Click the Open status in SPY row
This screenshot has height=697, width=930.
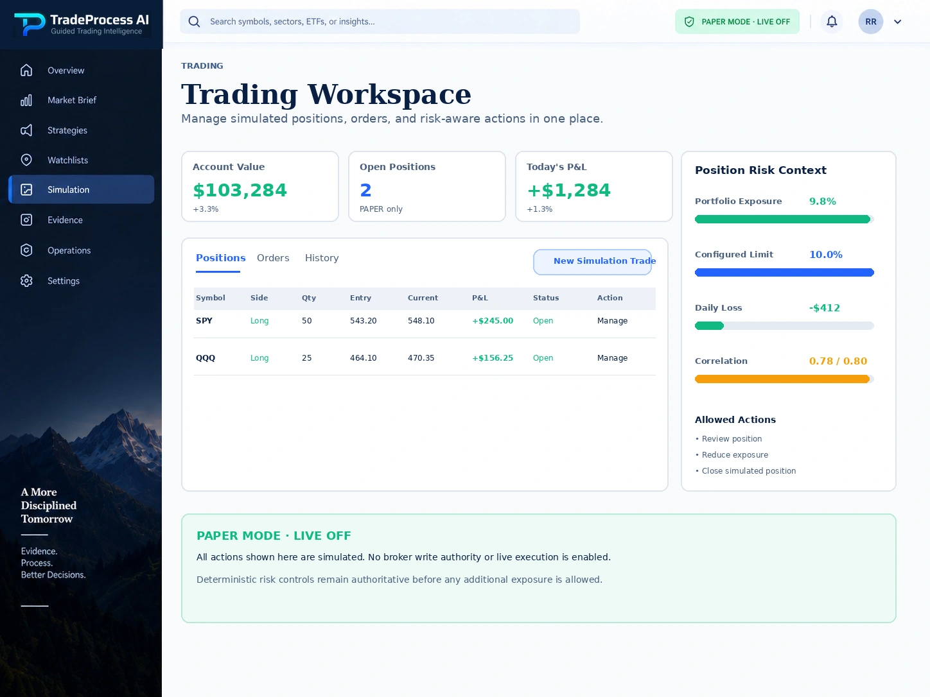coord(543,321)
